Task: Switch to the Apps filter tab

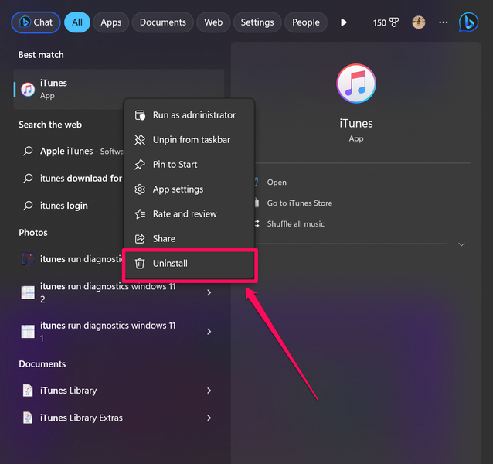Action: tap(111, 22)
